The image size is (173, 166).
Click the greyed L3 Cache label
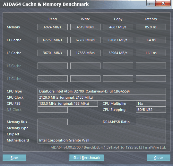coord(14,66)
